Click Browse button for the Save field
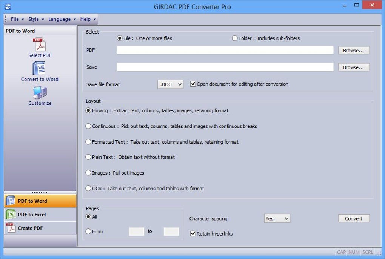The image size is (385, 259). (354, 67)
